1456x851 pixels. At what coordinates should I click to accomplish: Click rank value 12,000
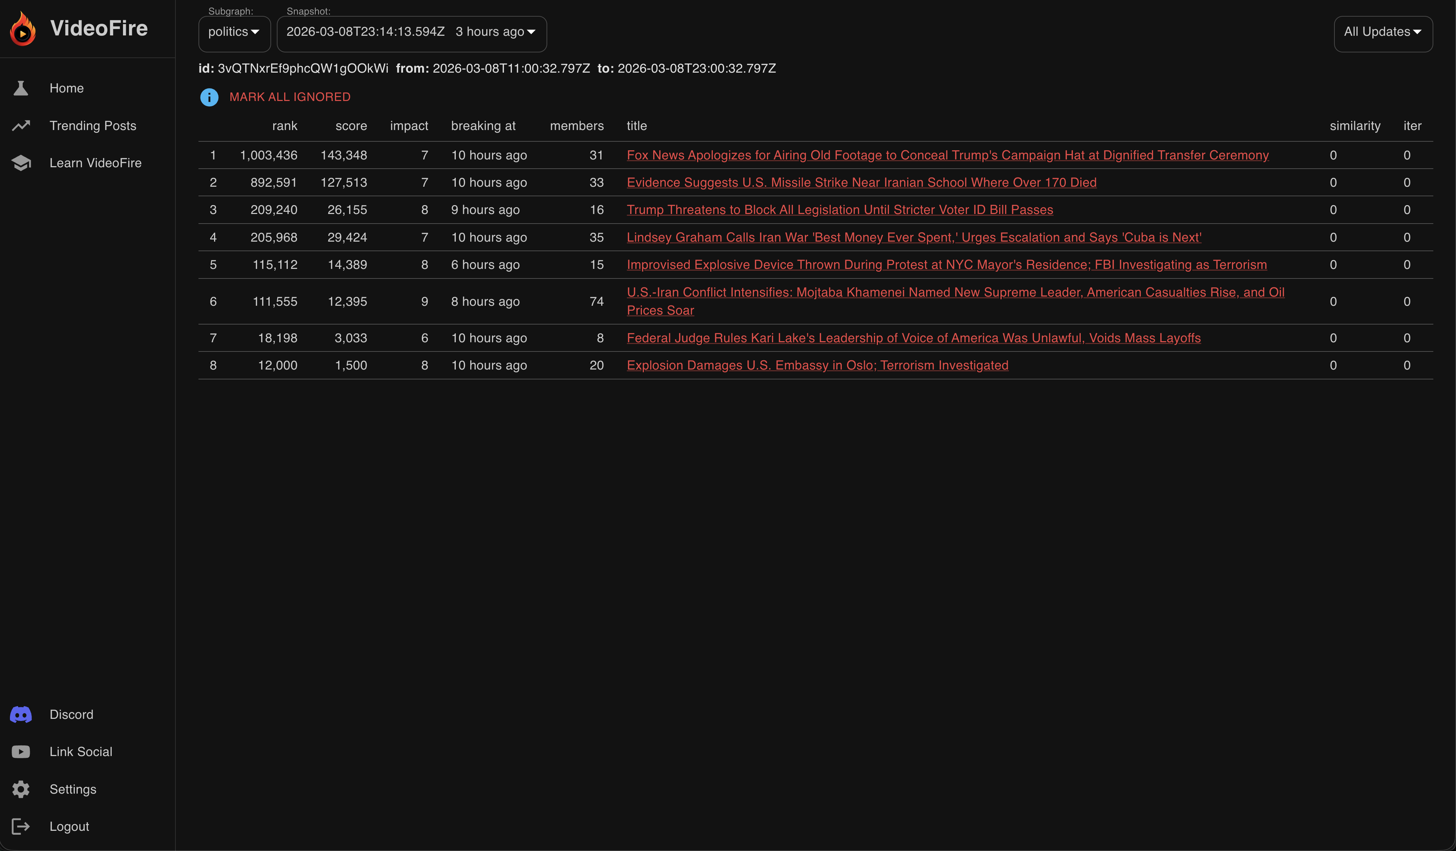(x=277, y=365)
